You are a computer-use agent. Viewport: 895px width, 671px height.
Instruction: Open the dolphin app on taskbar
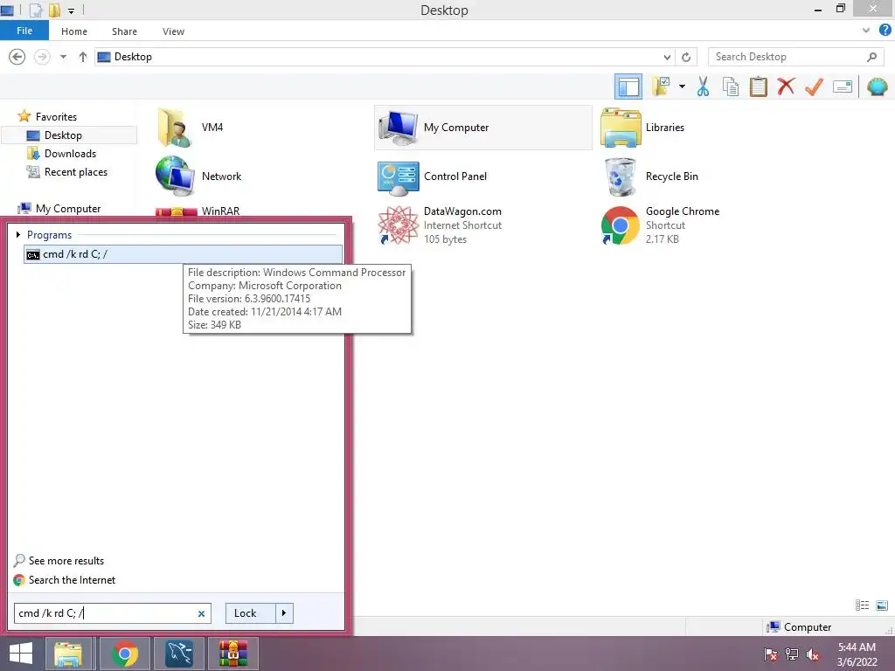179,654
